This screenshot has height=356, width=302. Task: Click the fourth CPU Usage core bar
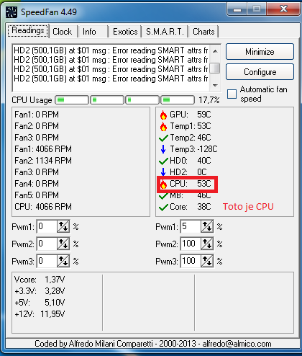tap(178, 100)
